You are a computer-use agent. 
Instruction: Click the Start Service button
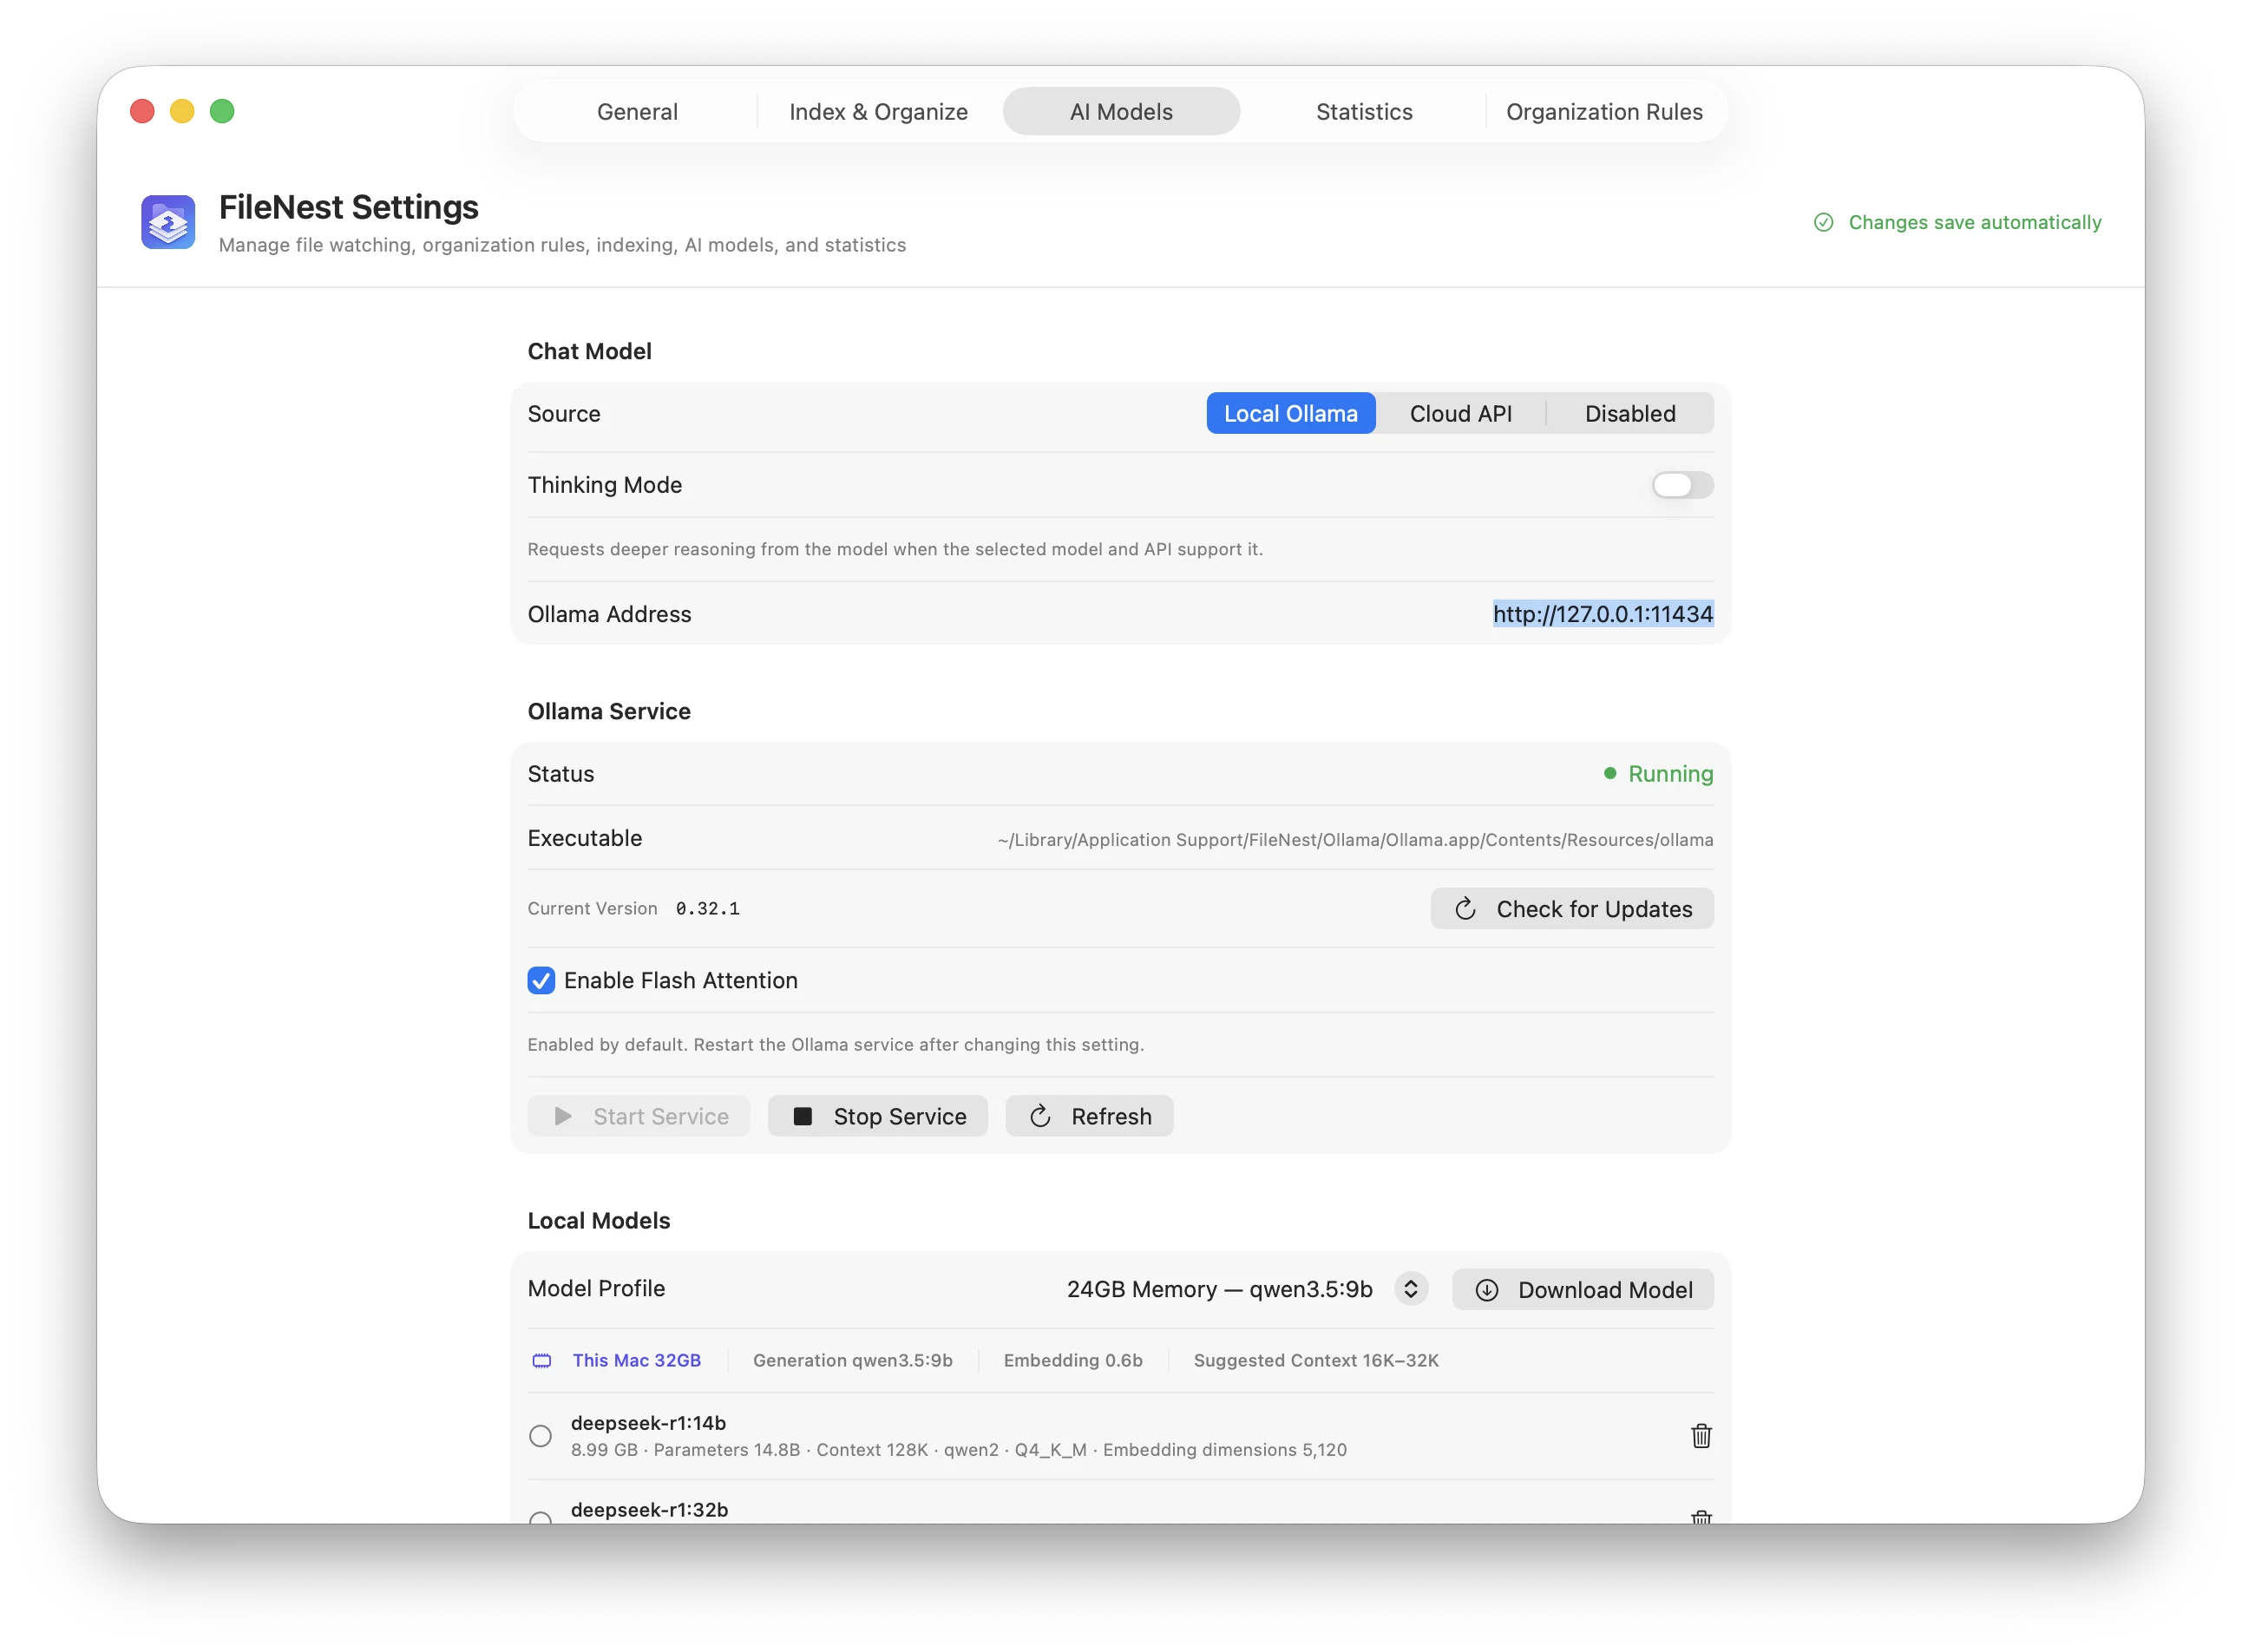tap(638, 1116)
